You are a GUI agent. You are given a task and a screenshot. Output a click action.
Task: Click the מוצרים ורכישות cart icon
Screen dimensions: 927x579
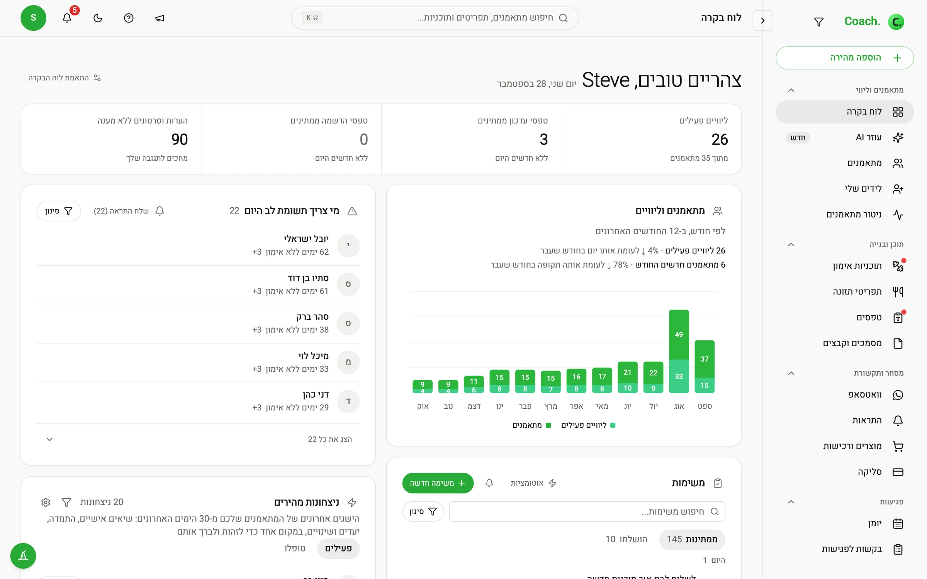tap(898, 446)
